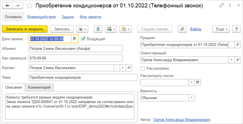The image size is (243, 124).
Task: Copy link to this document icon
Action: click(x=222, y=6)
